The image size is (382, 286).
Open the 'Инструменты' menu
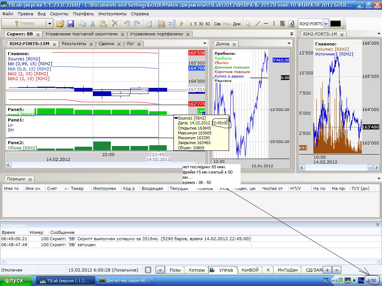click(x=113, y=14)
